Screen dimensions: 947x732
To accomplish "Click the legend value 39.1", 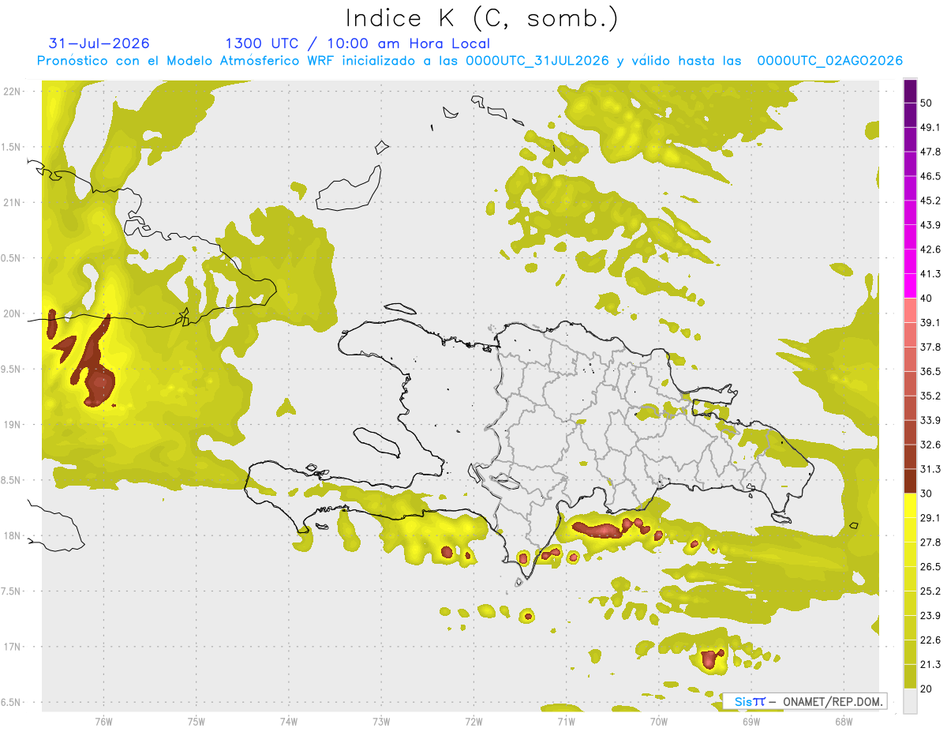I will tap(930, 322).
